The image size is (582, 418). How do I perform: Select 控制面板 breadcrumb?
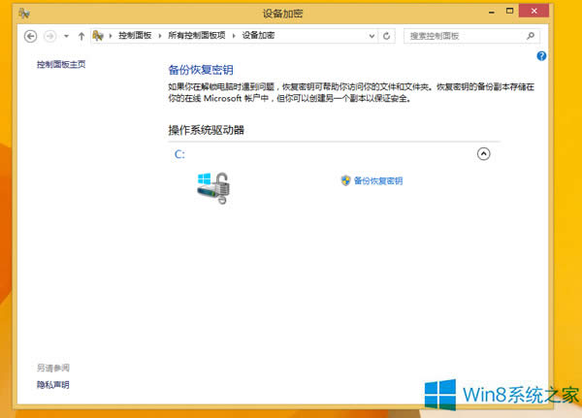(135, 35)
